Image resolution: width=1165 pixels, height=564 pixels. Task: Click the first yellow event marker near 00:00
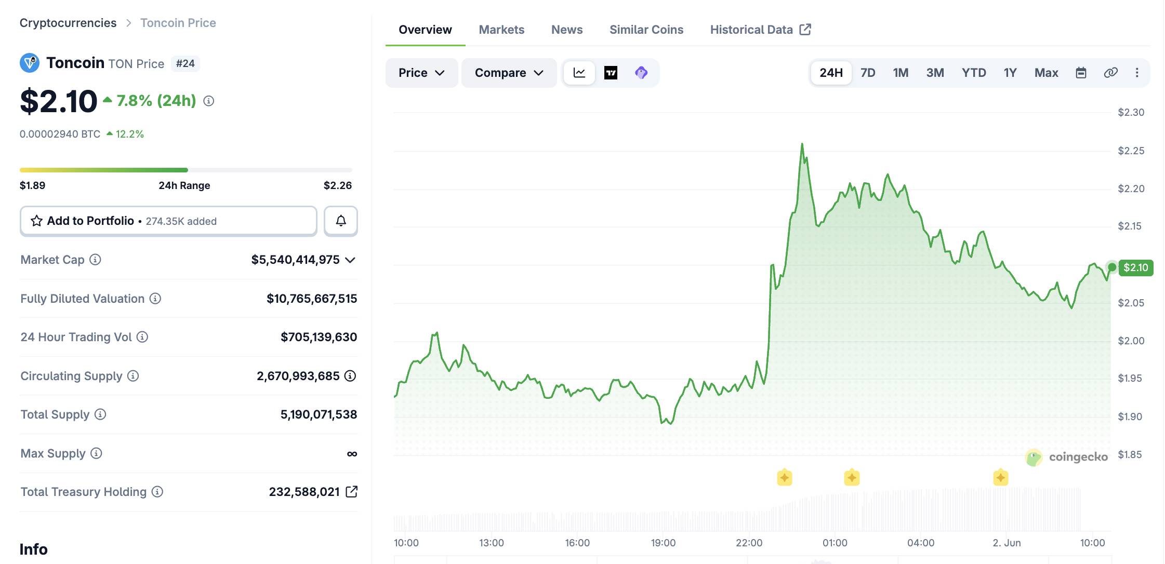tap(785, 477)
